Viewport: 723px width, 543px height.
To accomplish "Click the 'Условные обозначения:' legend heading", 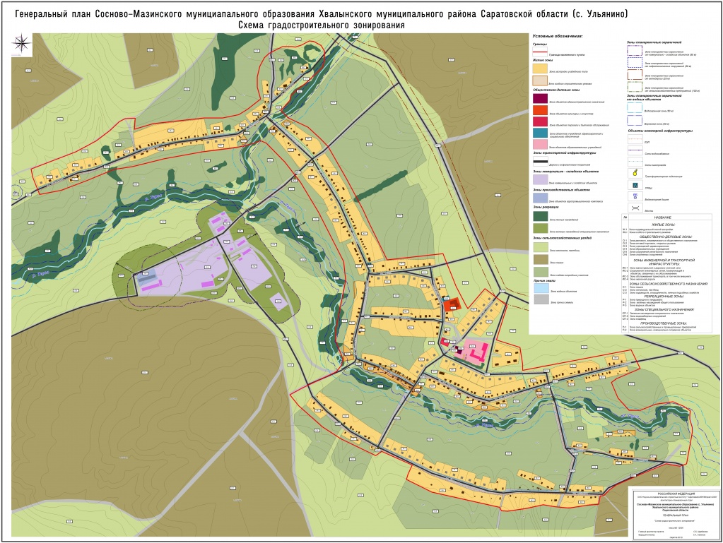I will click(558, 36).
